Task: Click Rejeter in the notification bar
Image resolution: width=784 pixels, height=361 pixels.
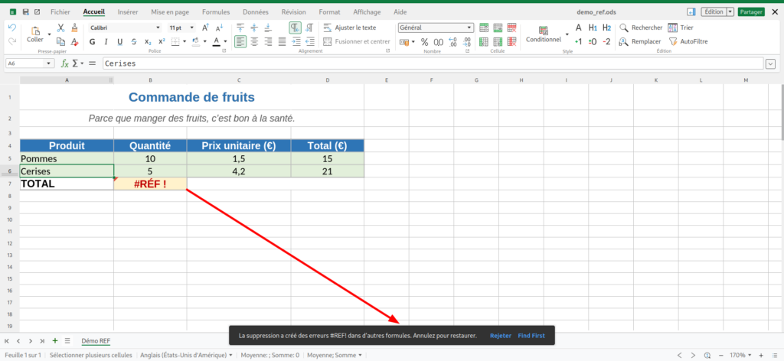Action: click(x=501, y=336)
